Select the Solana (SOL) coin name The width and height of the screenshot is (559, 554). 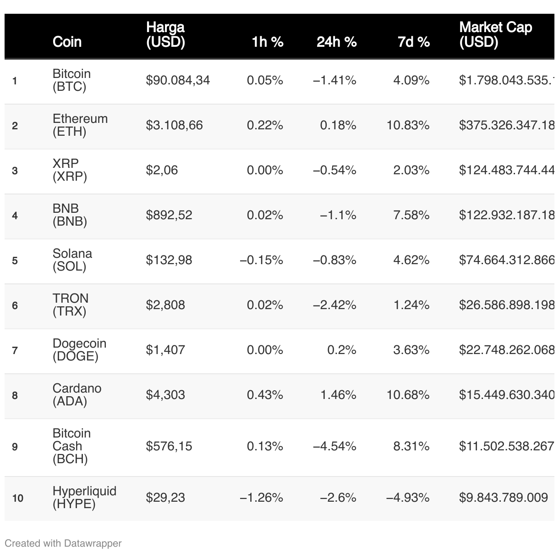(x=72, y=260)
